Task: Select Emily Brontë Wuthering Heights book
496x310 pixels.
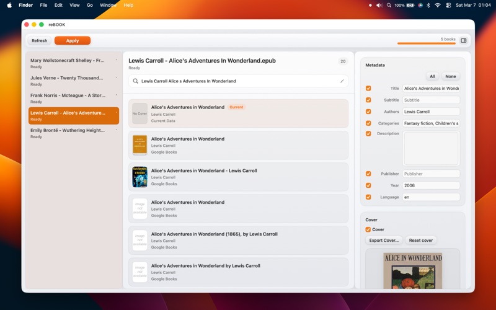Action: click(74, 133)
